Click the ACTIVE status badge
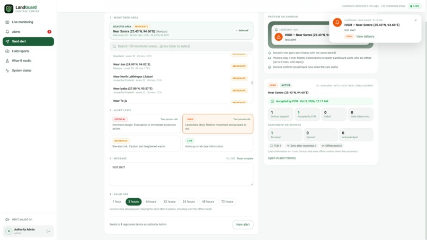The image size is (427, 240). 286,85
